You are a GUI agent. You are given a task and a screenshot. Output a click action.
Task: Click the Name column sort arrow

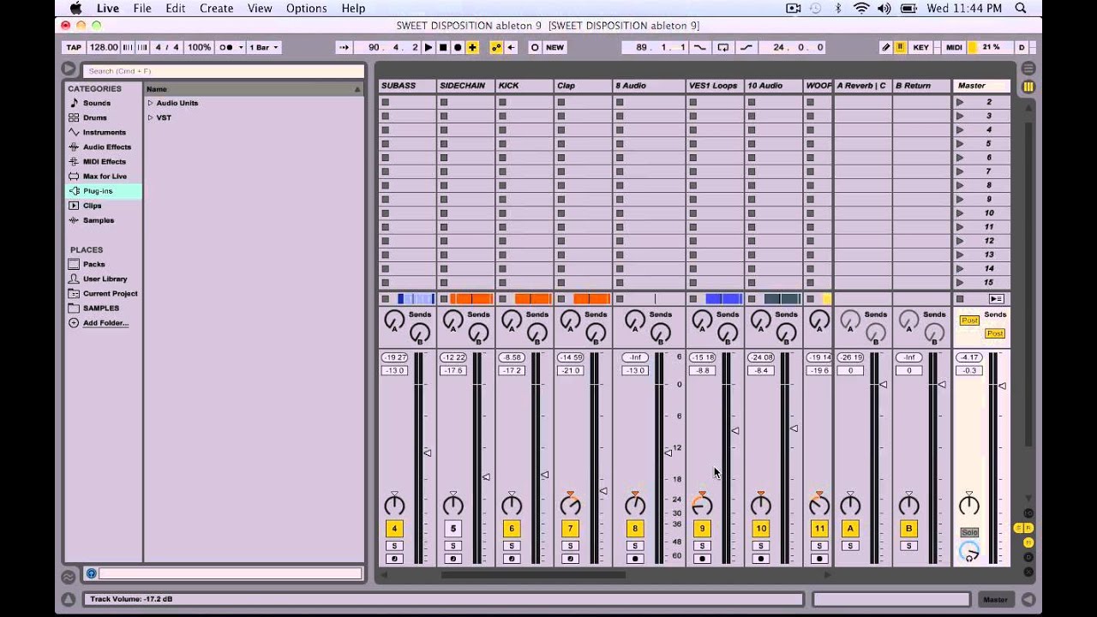[x=357, y=89]
